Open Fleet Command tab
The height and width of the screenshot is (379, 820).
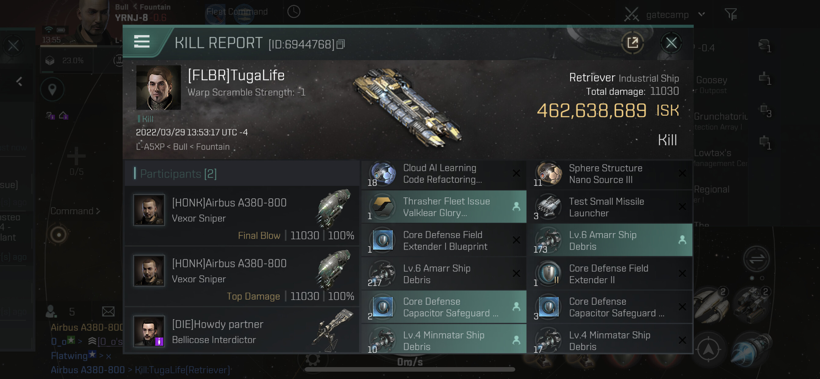pyautogui.click(x=237, y=12)
